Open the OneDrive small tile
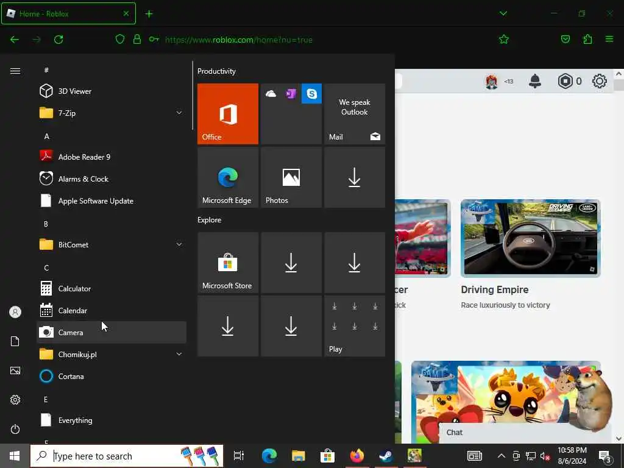This screenshot has width=624, height=468. 271,93
